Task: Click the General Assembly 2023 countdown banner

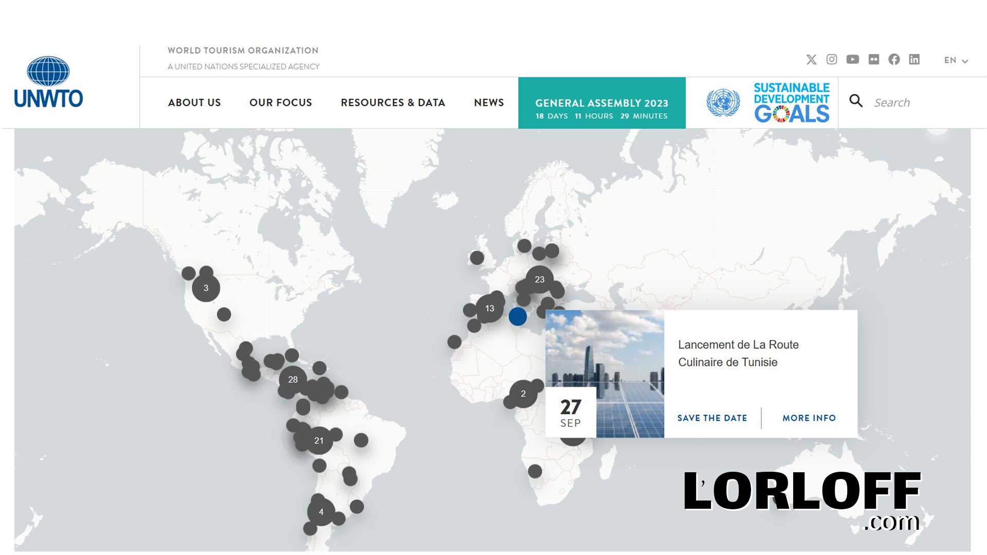Action: point(601,103)
